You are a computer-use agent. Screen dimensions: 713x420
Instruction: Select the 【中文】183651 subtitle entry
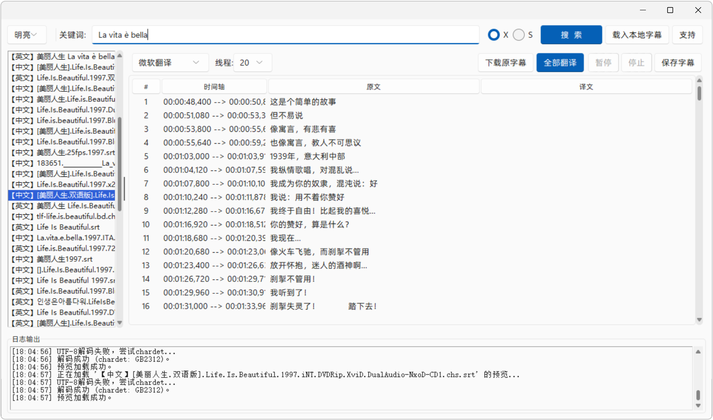(x=62, y=163)
